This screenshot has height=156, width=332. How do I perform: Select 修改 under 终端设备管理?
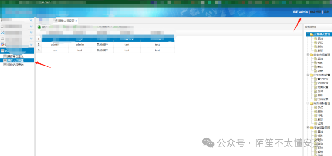click(320, 136)
